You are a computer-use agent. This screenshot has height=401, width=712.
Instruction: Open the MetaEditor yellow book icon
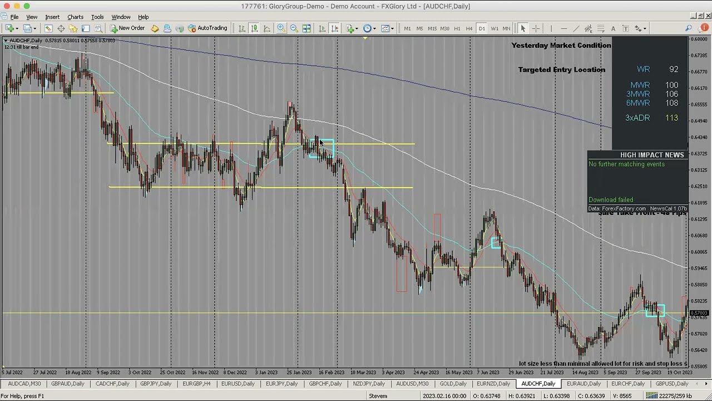(155, 28)
